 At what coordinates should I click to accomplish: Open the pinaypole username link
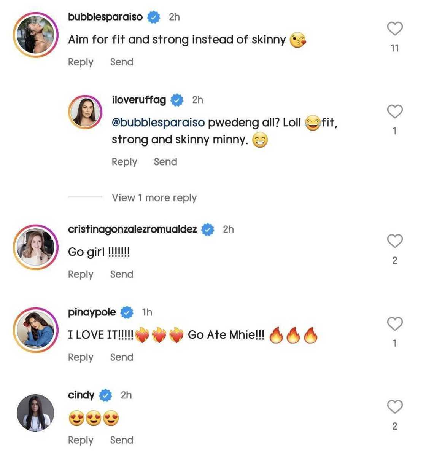point(92,312)
